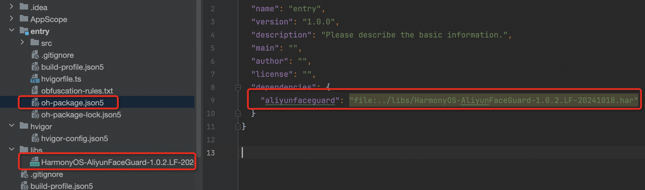Open build-profile.json5 under entry

pyautogui.click(x=72, y=67)
